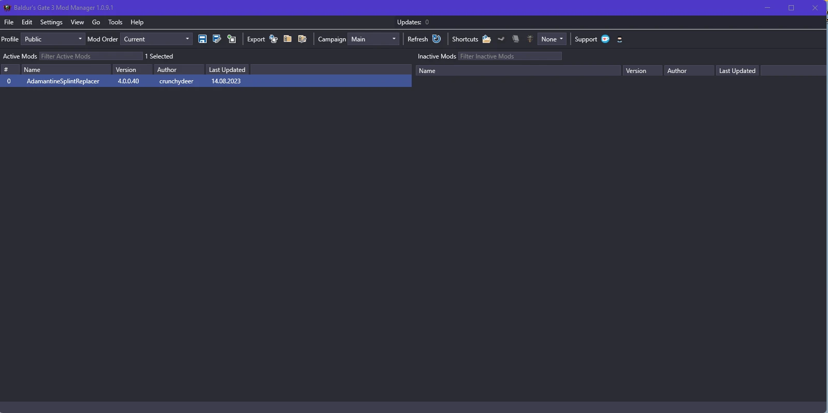Image resolution: width=828 pixels, height=413 pixels.
Task: Open the Shortcuts folder icon
Action: click(x=487, y=39)
